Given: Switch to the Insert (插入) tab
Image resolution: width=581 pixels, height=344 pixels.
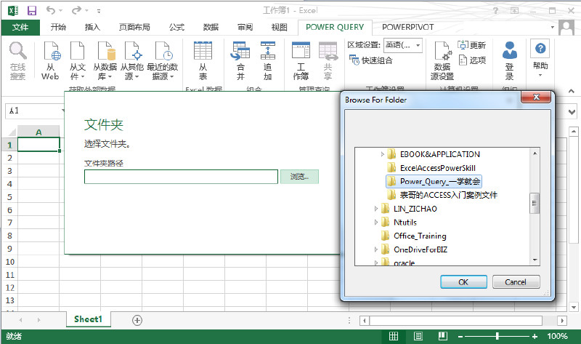Looking at the screenshot, I should [92, 27].
